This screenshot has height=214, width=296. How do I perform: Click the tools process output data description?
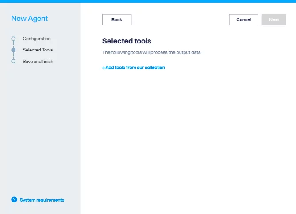coord(151,52)
